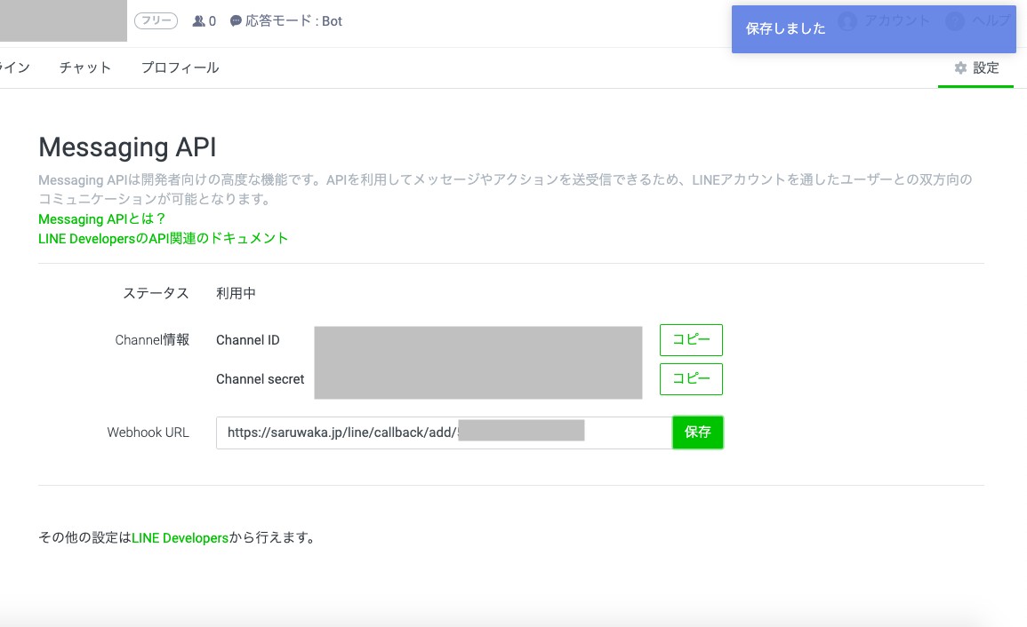Viewport: 1027px width, 627px height.
Task: Save the Webhook URL with 保存
Action: [x=697, y=433]
